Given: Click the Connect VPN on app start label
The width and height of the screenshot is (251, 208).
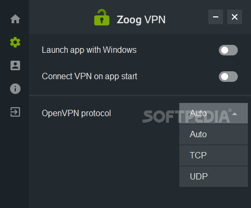Looking at the screenshot, I should [90, 77].
